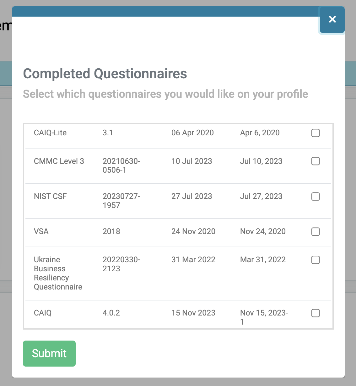
Task: Click version 20220330-2123 in the Ukraine row
Action: pos(122,264)
